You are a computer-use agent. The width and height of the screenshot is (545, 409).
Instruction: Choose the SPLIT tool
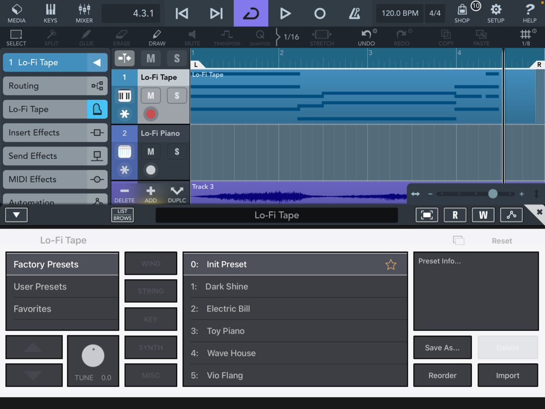51,38
